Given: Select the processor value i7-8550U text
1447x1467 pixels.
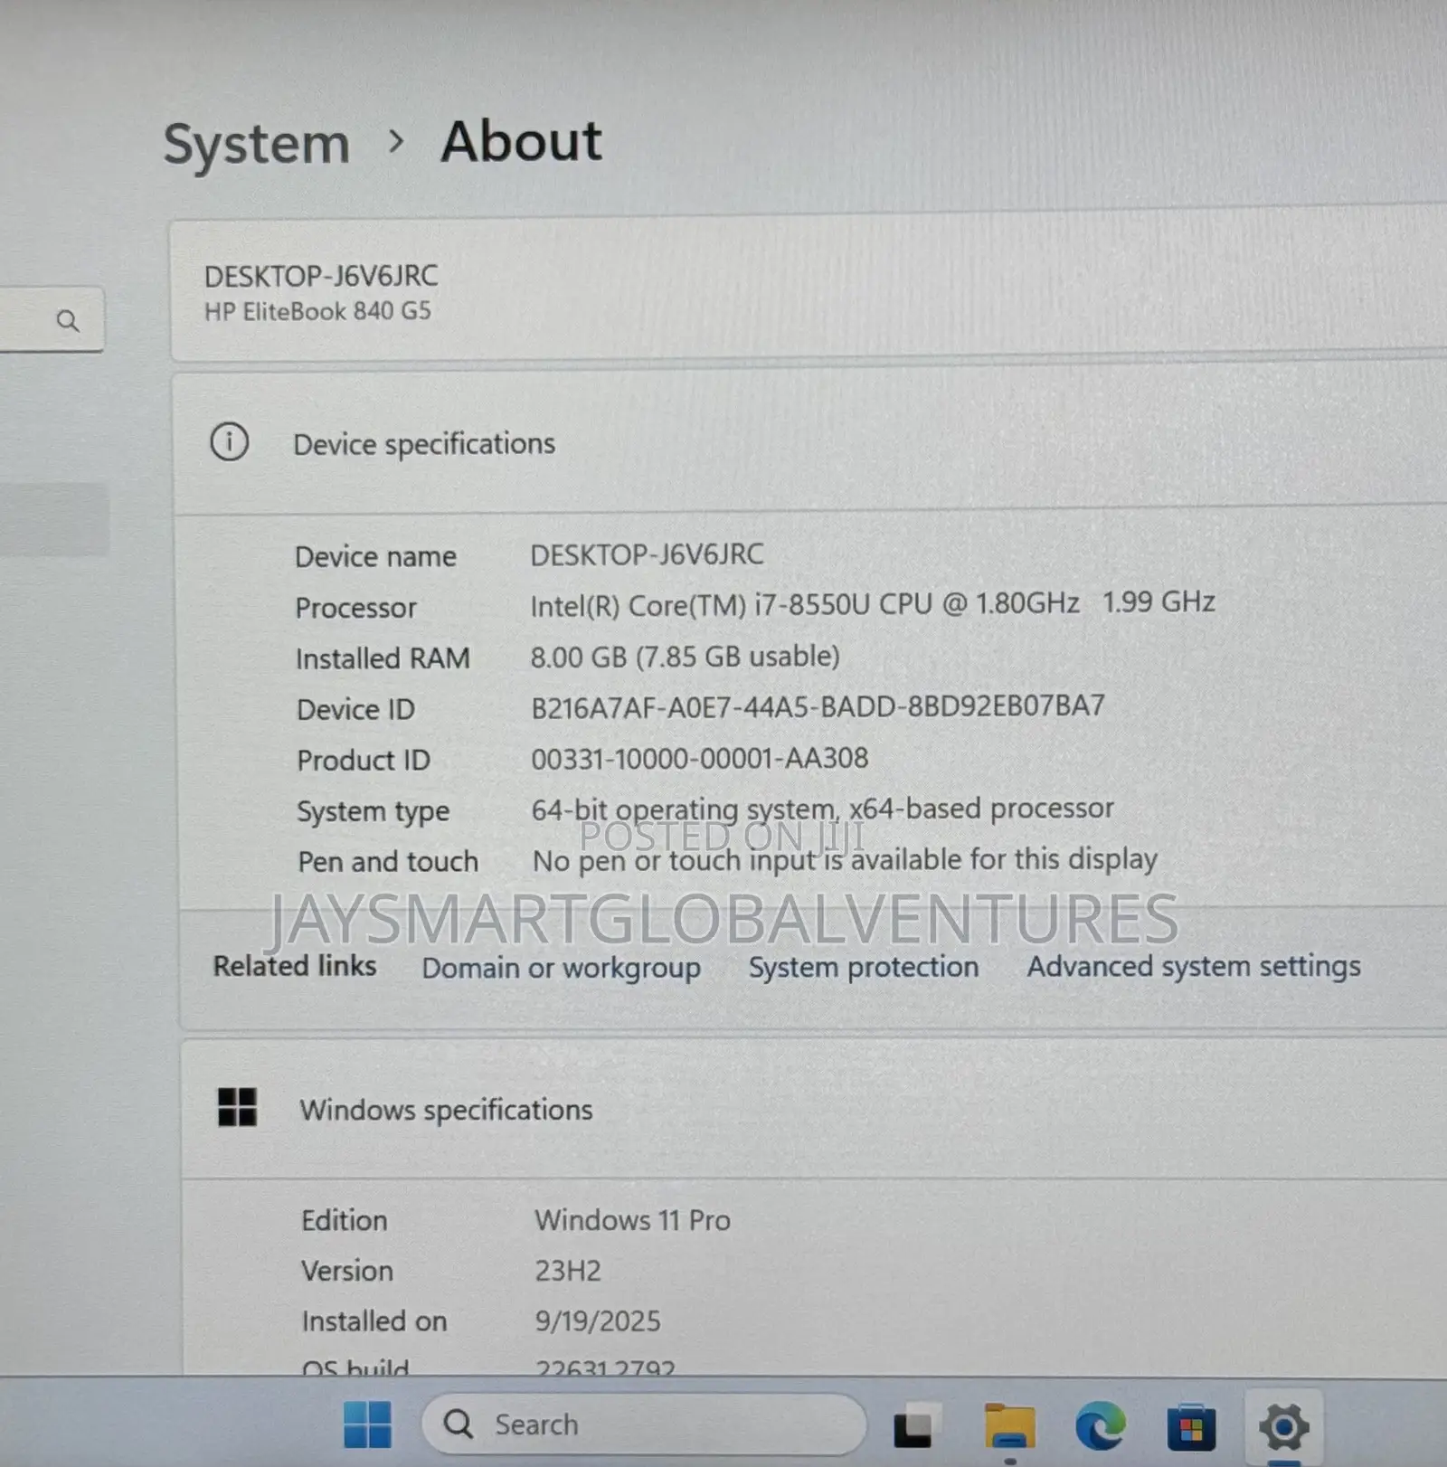Looking at the screenshot, I should (872, 604).
